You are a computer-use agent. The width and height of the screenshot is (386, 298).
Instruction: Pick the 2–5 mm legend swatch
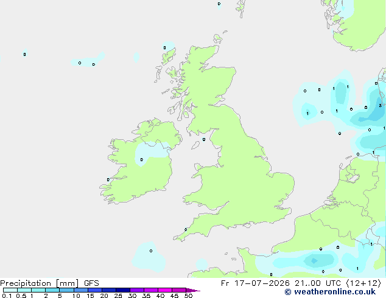(x=53, y=290)
